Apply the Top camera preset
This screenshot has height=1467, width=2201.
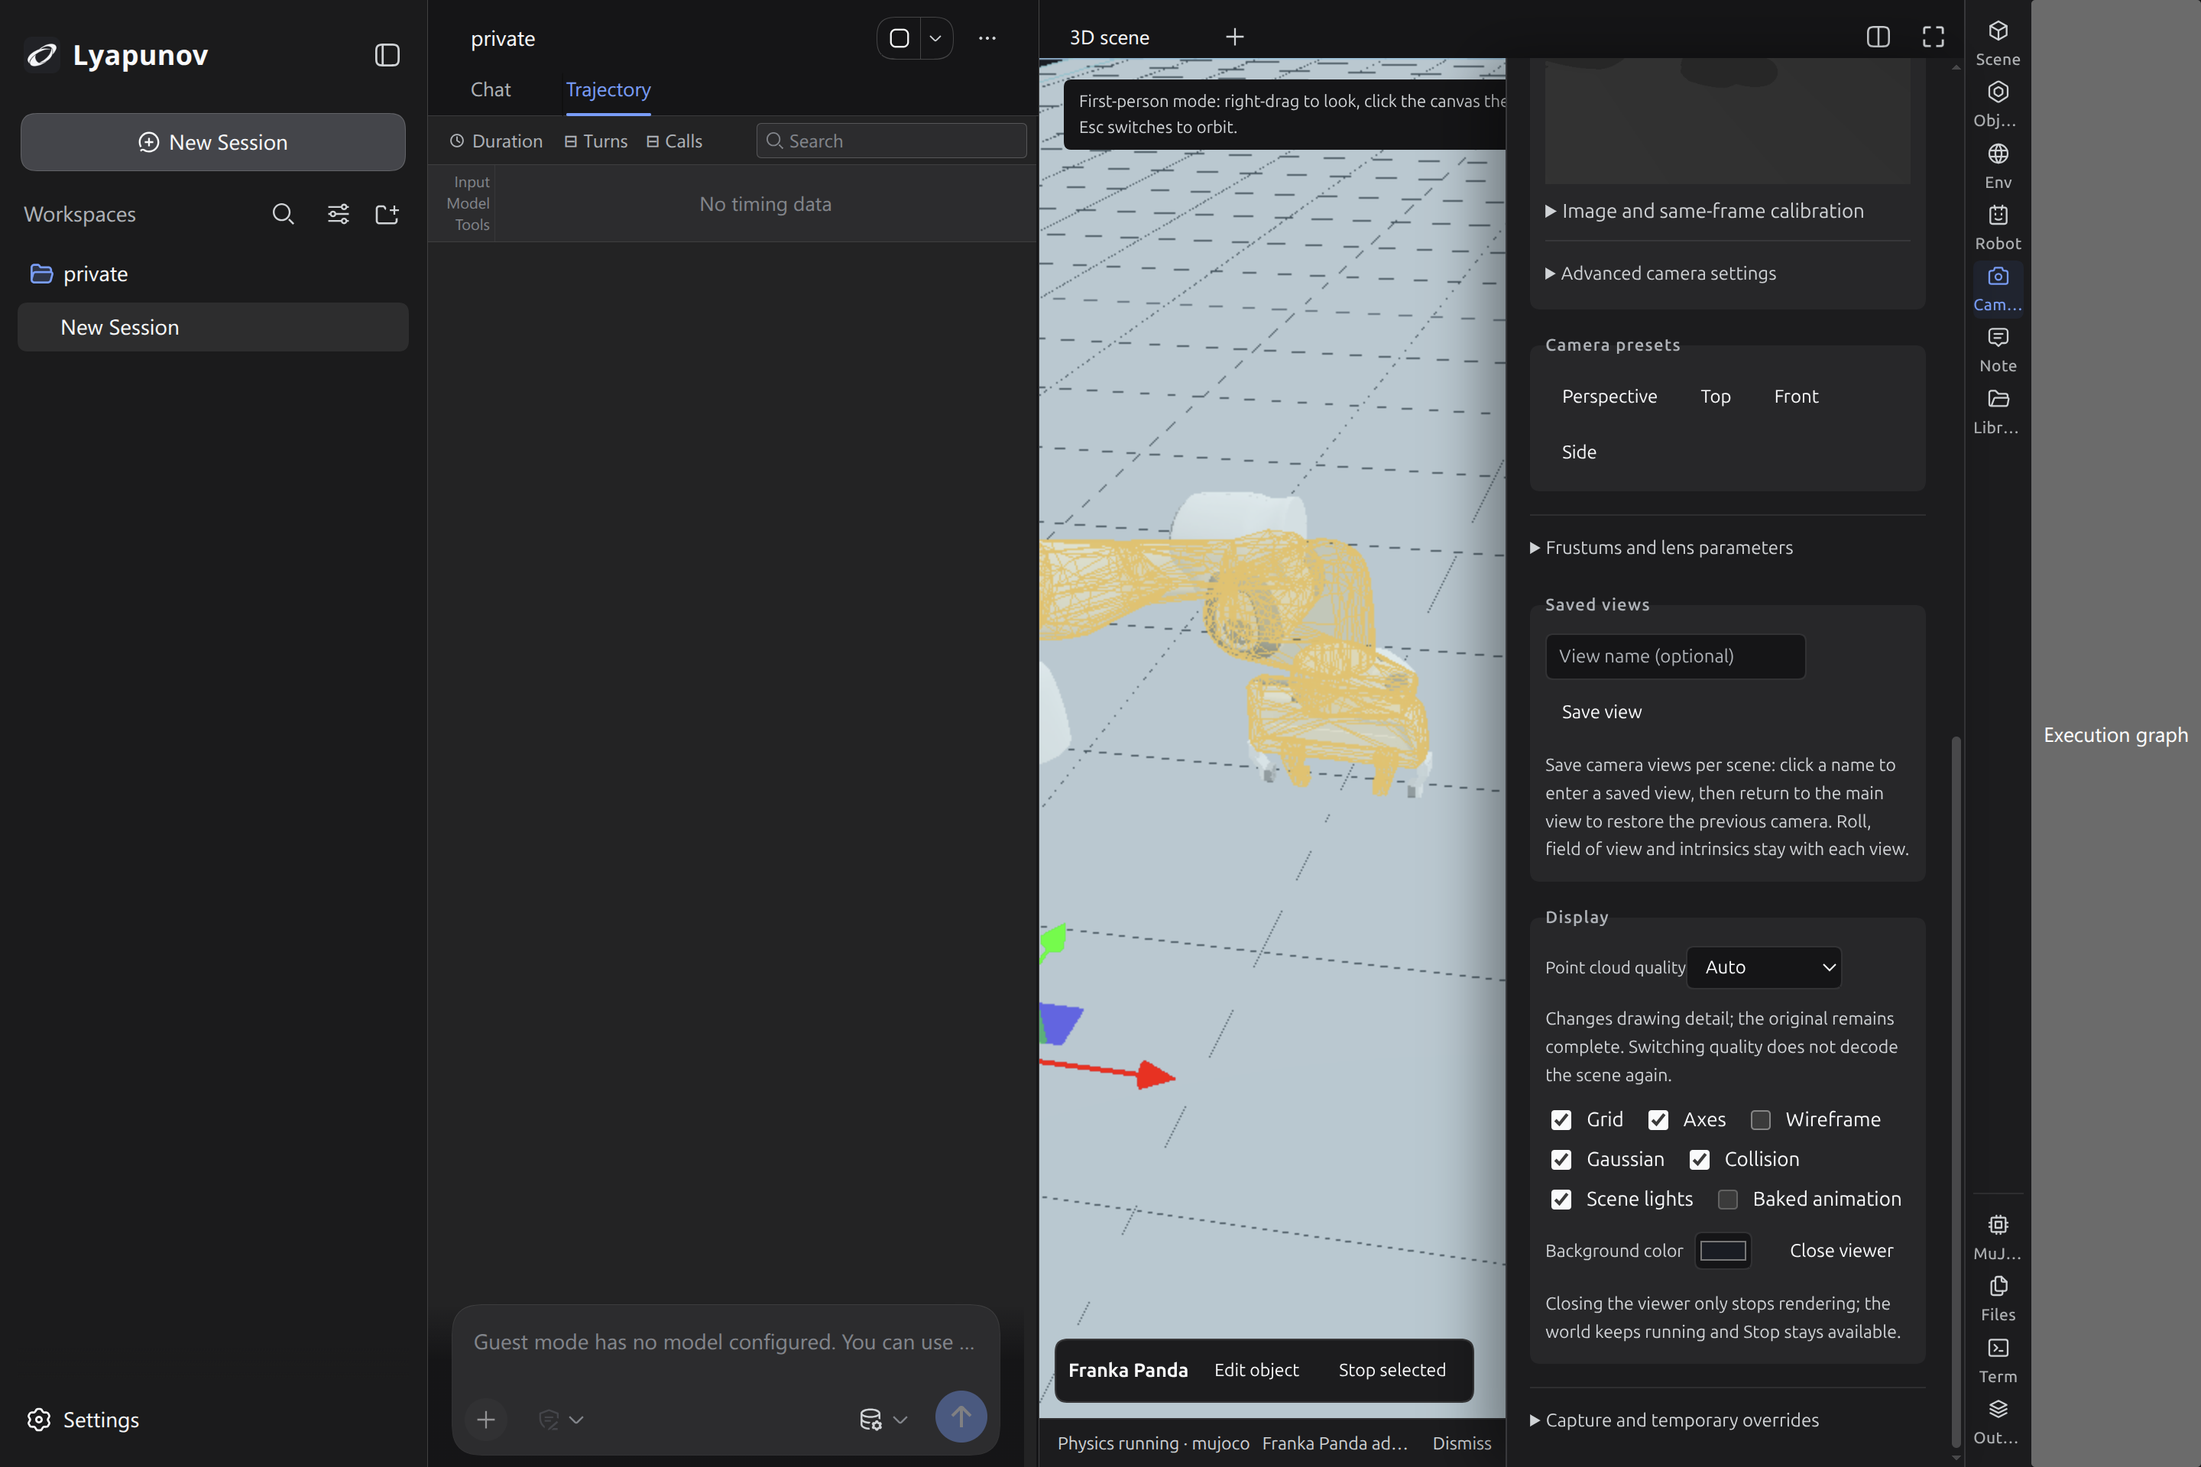point(1714,397)
